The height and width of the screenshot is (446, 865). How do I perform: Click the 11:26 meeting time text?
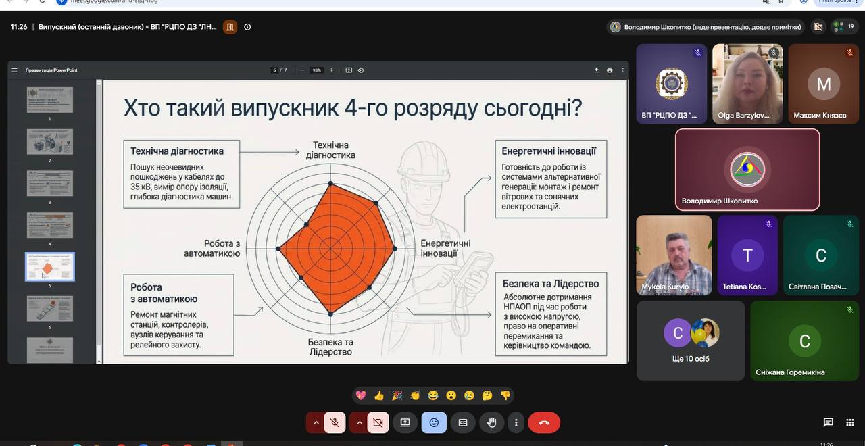tap(19, 27)
